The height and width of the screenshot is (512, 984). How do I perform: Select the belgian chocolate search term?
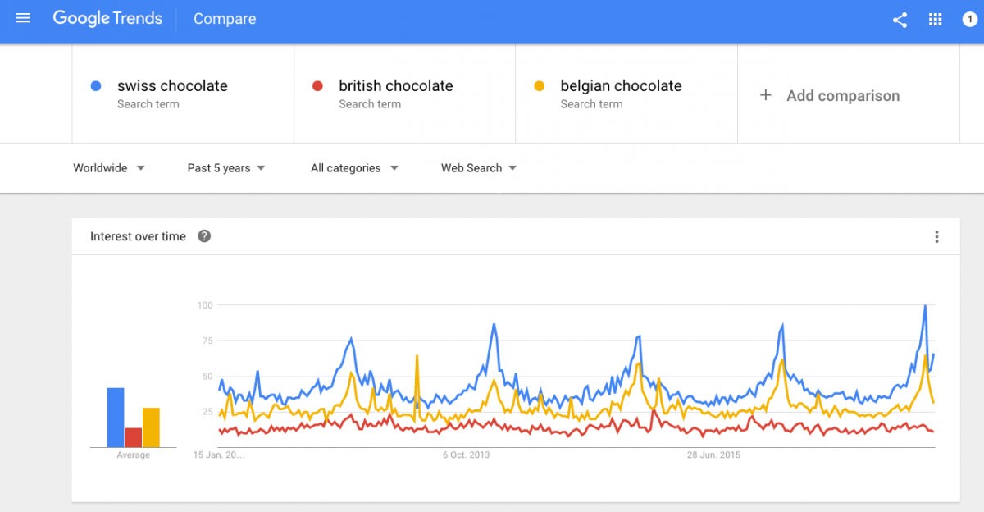click(x=621, y=86)
